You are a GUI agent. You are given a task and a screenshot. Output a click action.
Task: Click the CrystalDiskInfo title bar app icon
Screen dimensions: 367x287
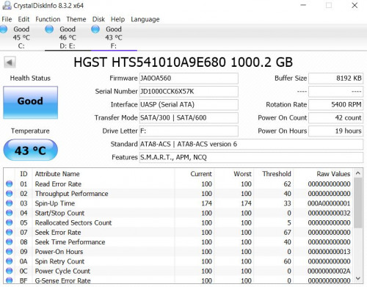[7, 5]
